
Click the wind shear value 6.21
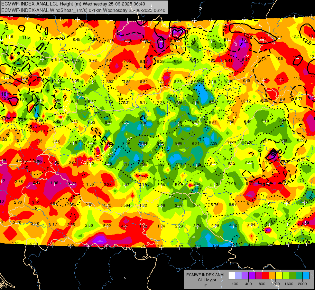click(x=196, y=143)
